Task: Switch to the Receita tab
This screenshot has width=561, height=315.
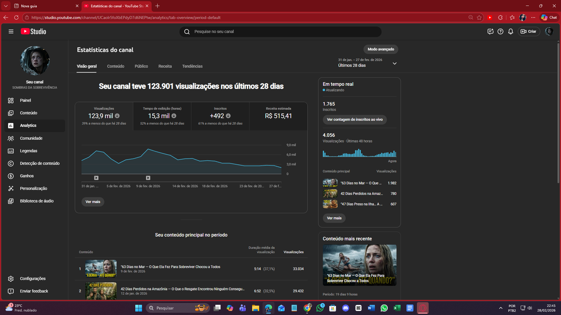Action: 165,66
